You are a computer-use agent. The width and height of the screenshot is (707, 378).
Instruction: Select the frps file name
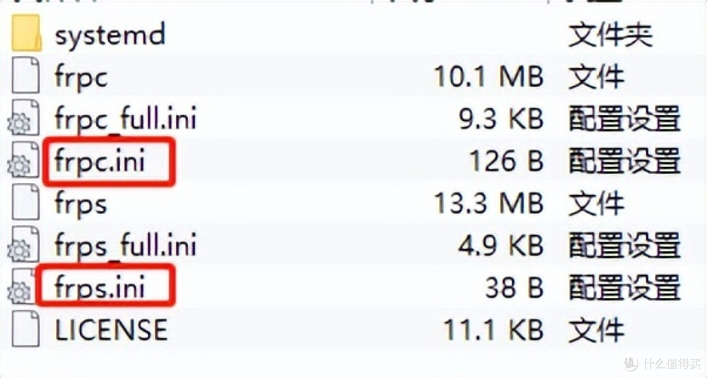(81, 203)
